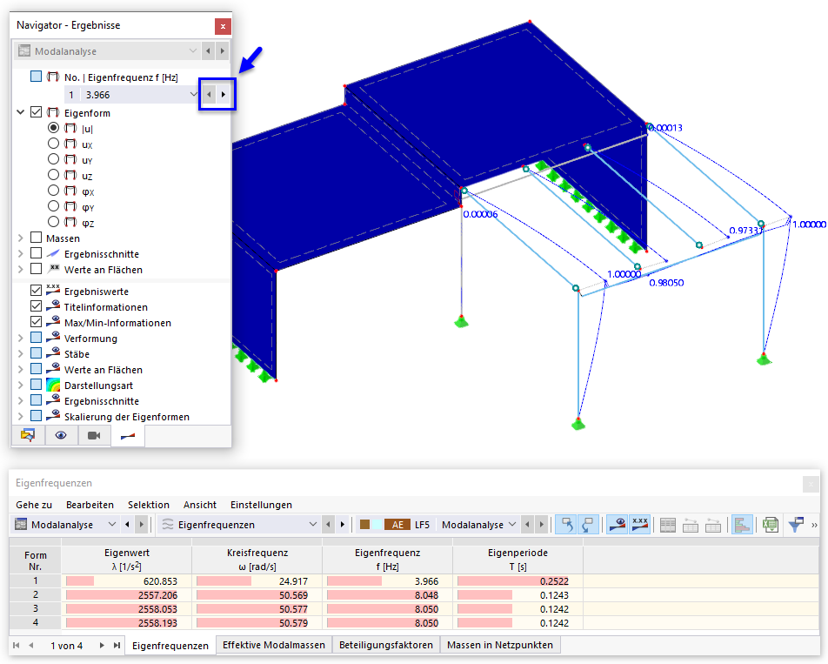
Task: Click Eigenwert cell 620.853
Action: (x=126, y=581)
